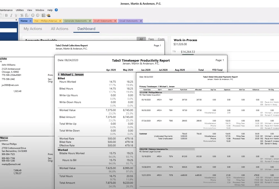
Task: Click the YTD Total column header
Action: coord(217,70)
